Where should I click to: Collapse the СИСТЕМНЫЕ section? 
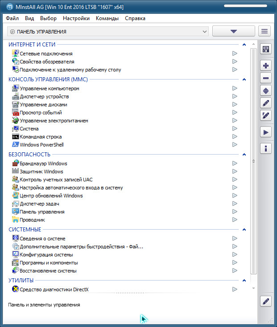(244, 230)
